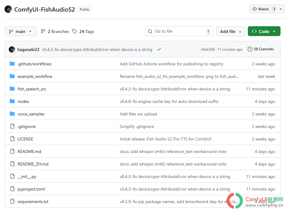Open the nodes folder

click(x=23, y=101)
